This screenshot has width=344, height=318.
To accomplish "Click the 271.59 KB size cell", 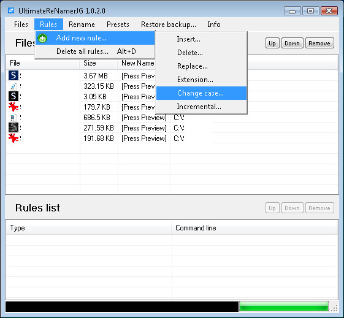I will (x=99, y=128).
